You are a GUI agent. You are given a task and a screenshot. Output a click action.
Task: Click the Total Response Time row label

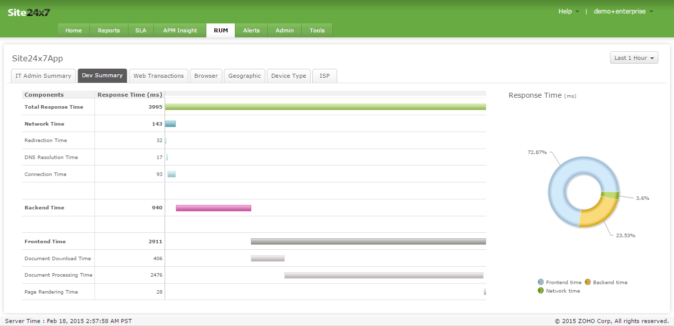[54, 107]
